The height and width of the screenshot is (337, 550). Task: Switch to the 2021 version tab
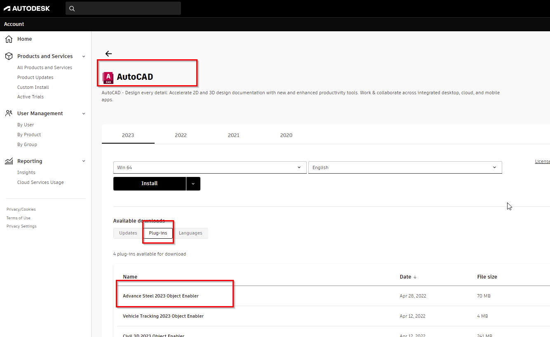coord(233,135)
